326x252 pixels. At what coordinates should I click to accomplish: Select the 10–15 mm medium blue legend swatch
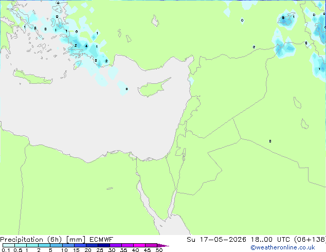[68, 245]
